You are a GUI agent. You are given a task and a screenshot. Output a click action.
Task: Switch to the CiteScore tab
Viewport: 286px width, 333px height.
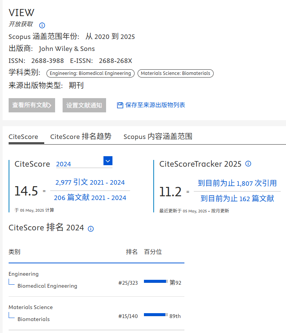coord(23,137)
